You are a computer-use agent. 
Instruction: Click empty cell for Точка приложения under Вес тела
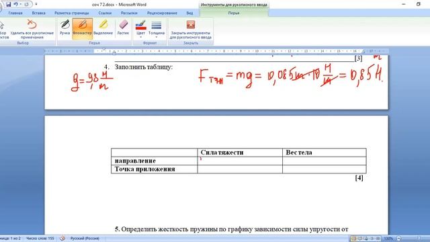324,169
